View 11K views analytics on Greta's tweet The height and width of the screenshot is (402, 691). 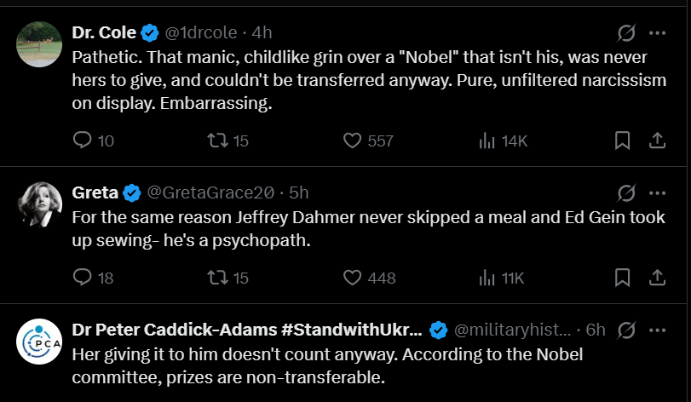coord(487,277)
